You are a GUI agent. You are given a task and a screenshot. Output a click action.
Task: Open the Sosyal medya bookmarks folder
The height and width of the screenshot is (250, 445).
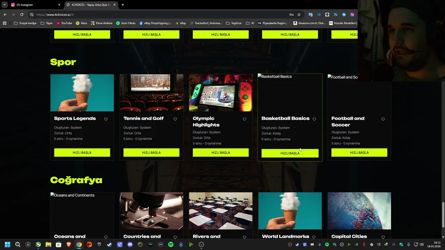(25, 23)
